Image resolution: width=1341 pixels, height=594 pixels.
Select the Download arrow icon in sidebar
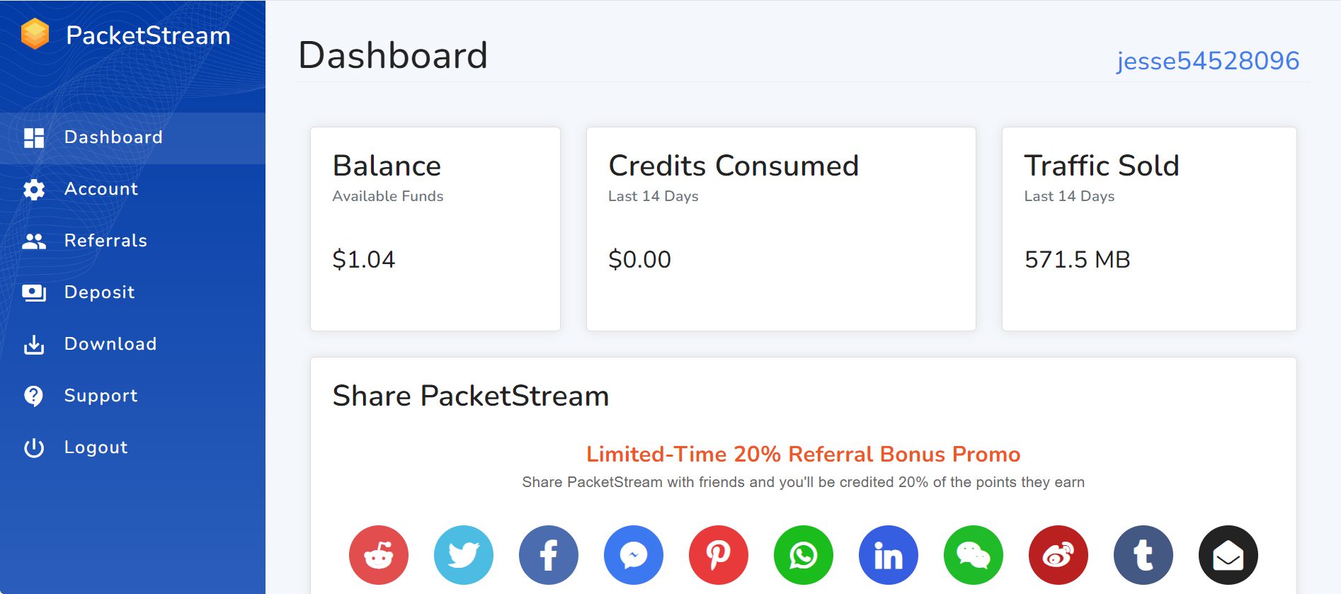(x=33, y=344)
